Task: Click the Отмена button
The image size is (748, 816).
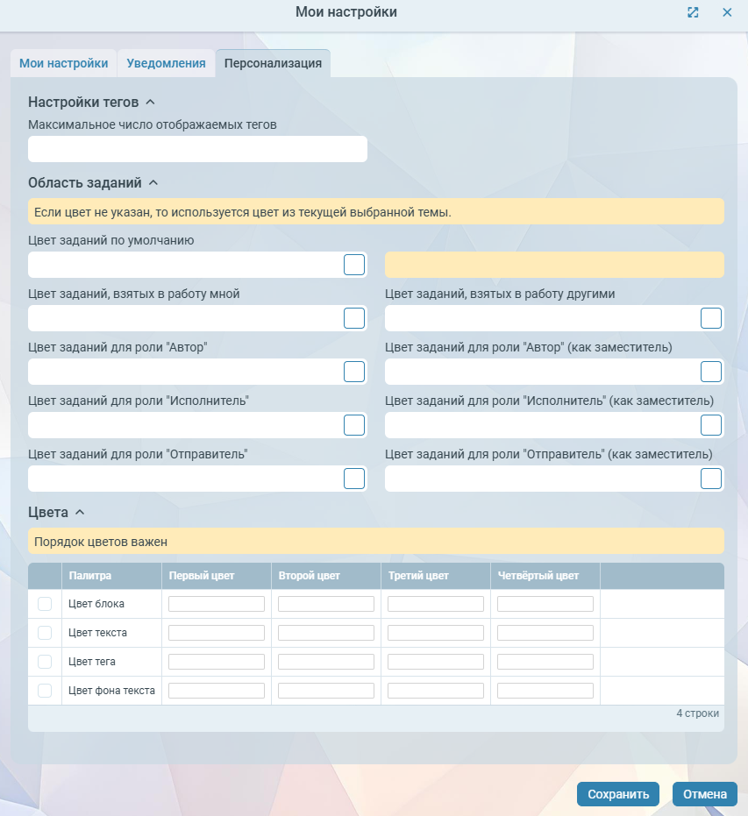Action: point(704,794)
